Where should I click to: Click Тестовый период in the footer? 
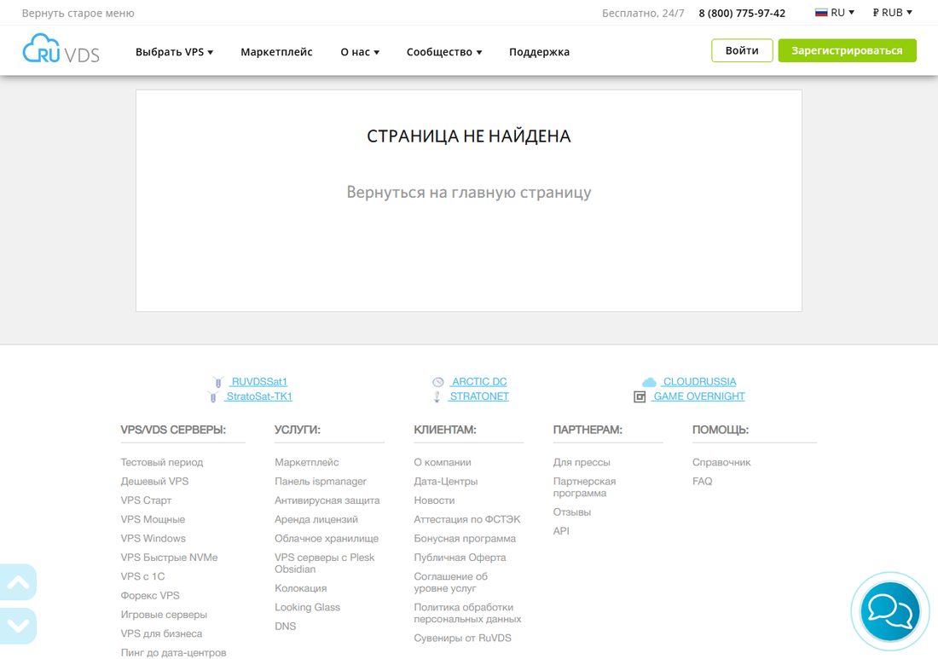[x=161, y=462]
